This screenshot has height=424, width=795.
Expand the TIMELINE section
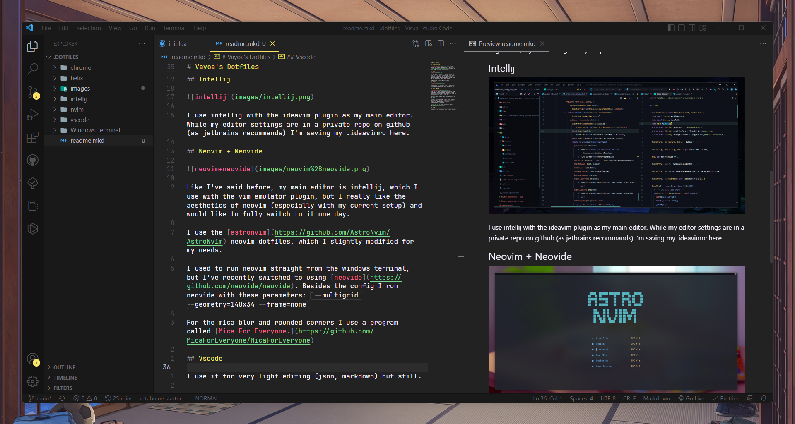point(99,377)
